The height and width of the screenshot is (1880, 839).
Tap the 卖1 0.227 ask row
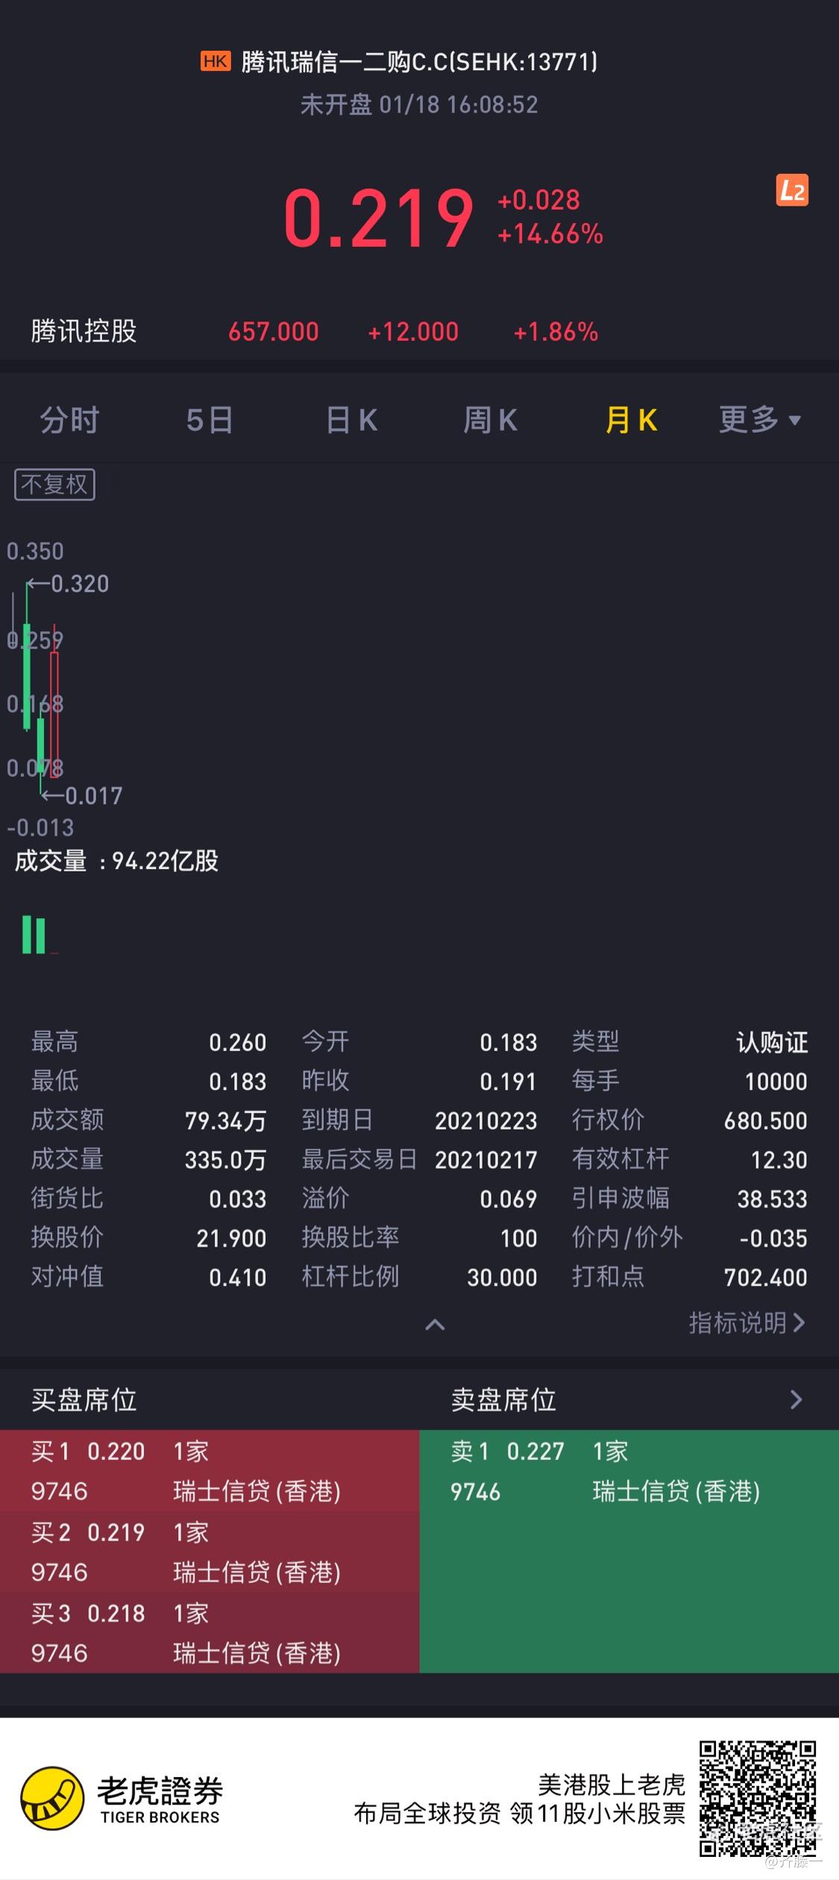629,1470
